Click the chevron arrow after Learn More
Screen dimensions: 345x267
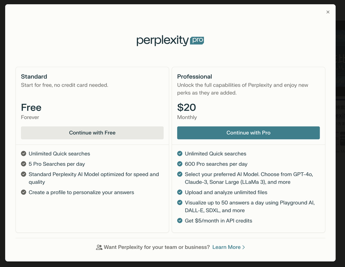pyautogui.click(x=244, y=247)
